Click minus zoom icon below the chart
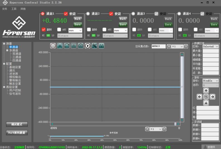 147,129
